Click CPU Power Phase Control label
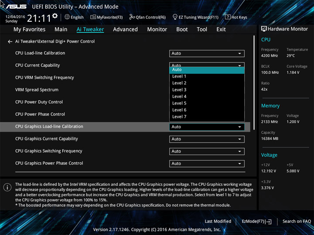 pos(40,114)
